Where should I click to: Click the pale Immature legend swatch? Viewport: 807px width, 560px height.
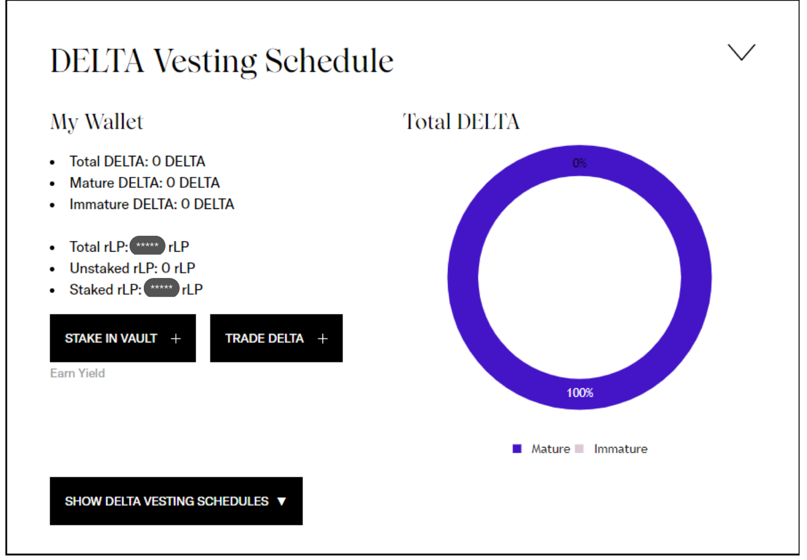coord(579,449)
